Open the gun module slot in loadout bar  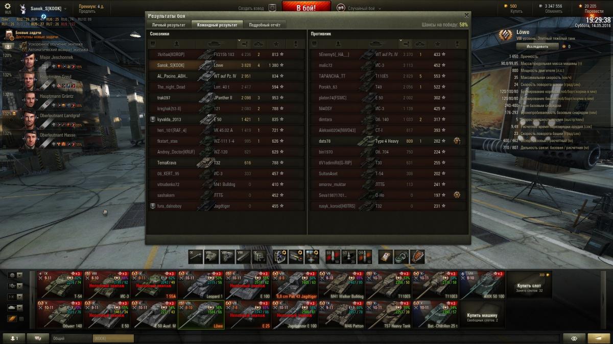[196, 257]
